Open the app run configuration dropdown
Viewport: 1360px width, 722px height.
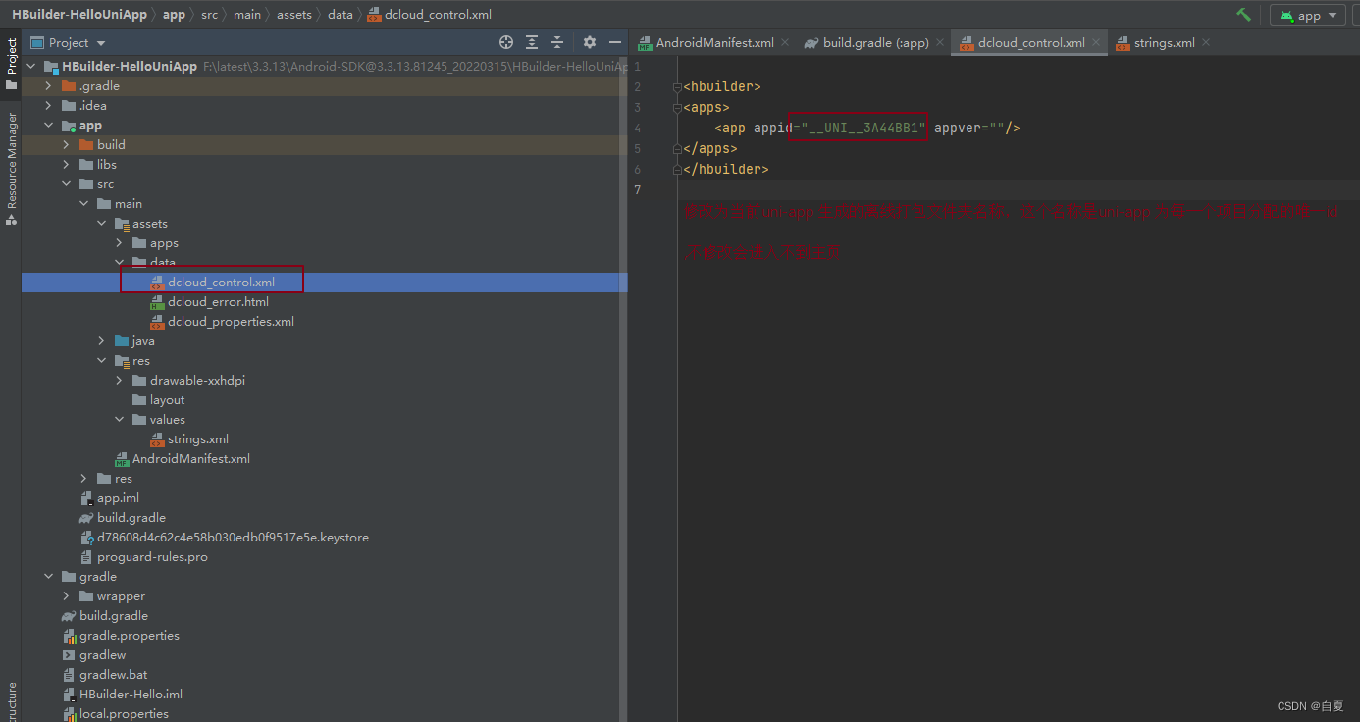point(1308,15)
